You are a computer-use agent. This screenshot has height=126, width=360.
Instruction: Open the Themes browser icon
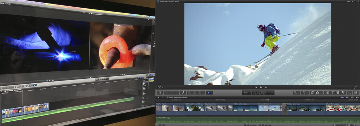343,93
